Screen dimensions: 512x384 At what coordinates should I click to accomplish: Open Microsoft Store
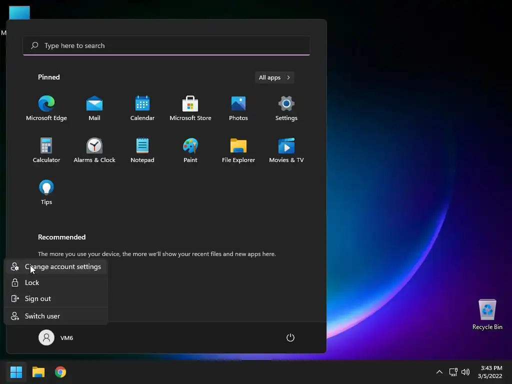click(x=190, y=108)
